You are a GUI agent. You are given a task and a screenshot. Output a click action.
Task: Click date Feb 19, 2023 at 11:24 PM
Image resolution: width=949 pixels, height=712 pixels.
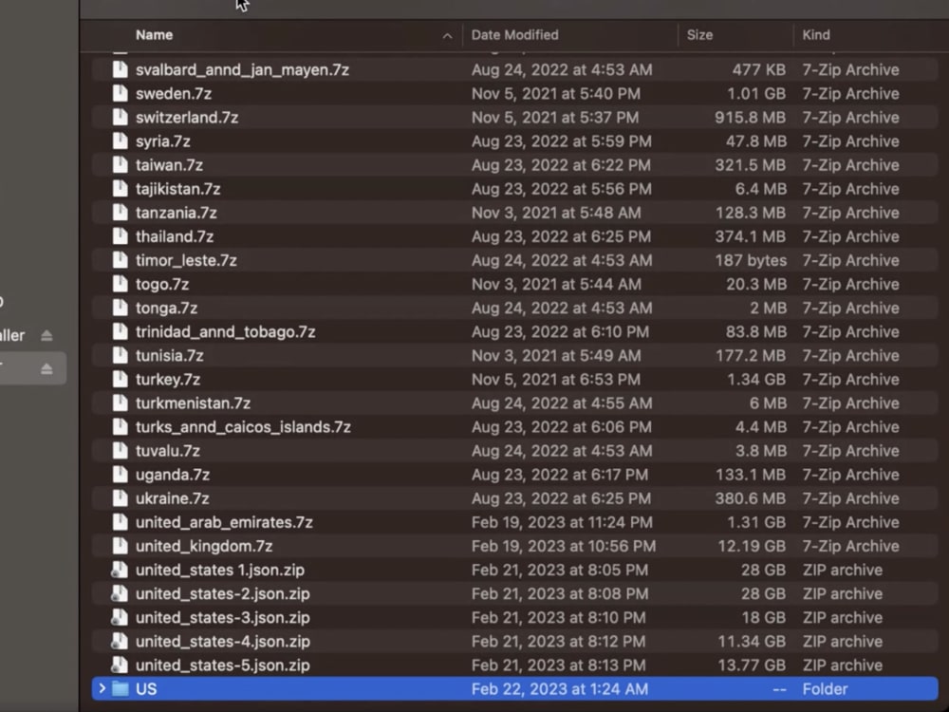coord(562,522)
